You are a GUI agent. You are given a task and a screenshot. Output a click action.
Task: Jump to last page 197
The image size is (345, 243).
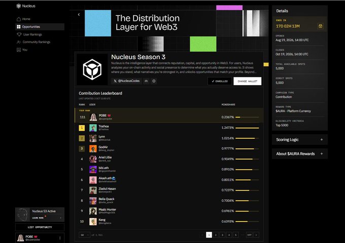pos(249,235)
